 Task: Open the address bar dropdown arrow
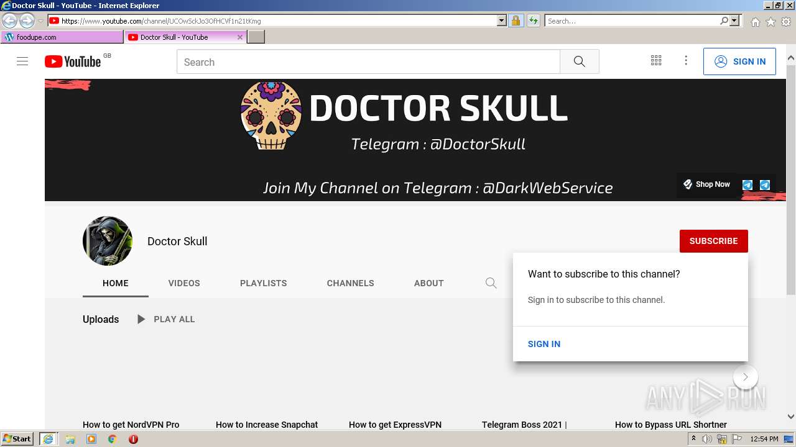(502, 21)
